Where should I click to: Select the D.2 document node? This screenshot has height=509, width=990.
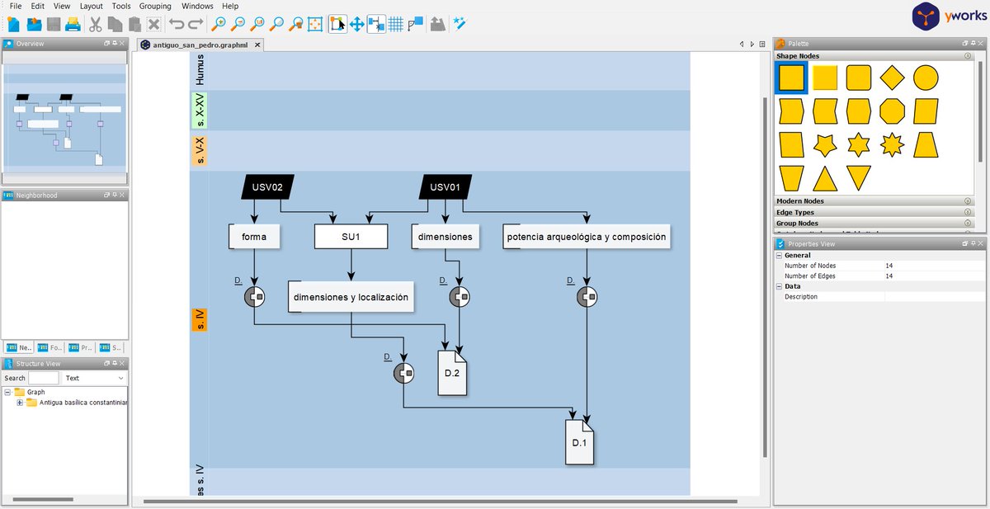[x=452, y=372]
